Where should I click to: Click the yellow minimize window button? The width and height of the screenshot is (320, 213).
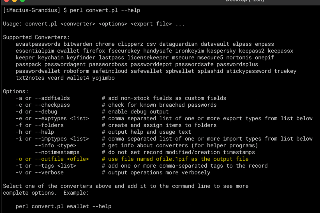[14, 1]
